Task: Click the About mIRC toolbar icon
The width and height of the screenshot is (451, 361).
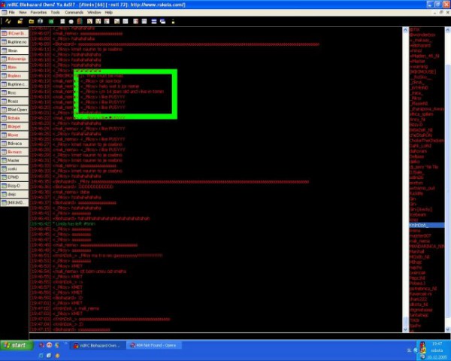Action: [173, 21]
